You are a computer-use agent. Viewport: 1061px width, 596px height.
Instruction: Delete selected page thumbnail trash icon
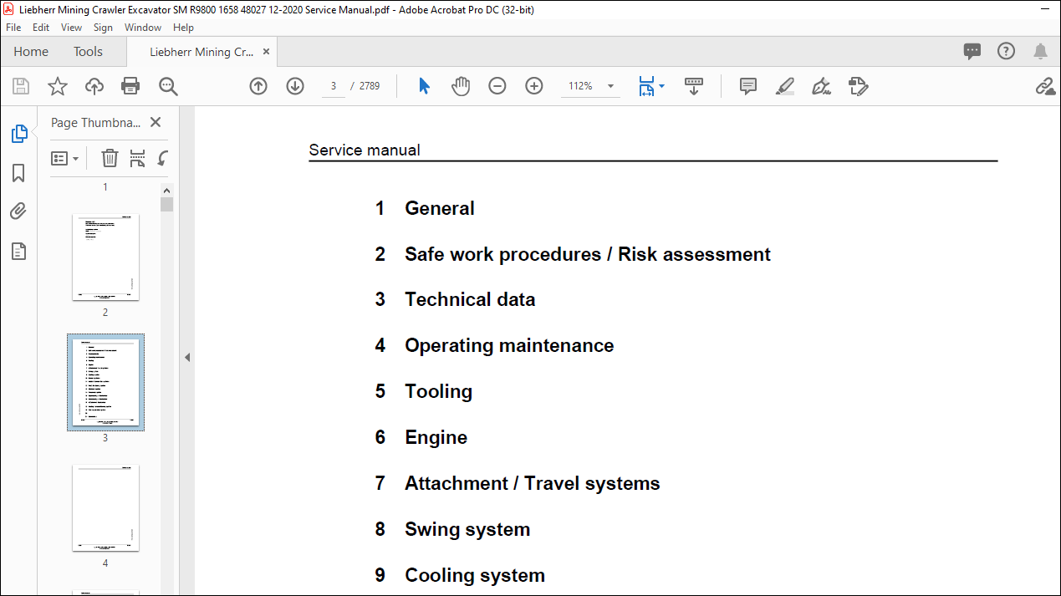pos(110,158)
